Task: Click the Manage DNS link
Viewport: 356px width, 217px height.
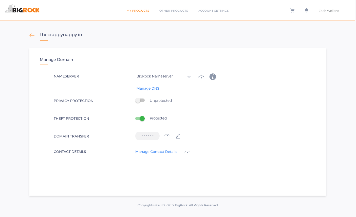Action: coord(148,88)
